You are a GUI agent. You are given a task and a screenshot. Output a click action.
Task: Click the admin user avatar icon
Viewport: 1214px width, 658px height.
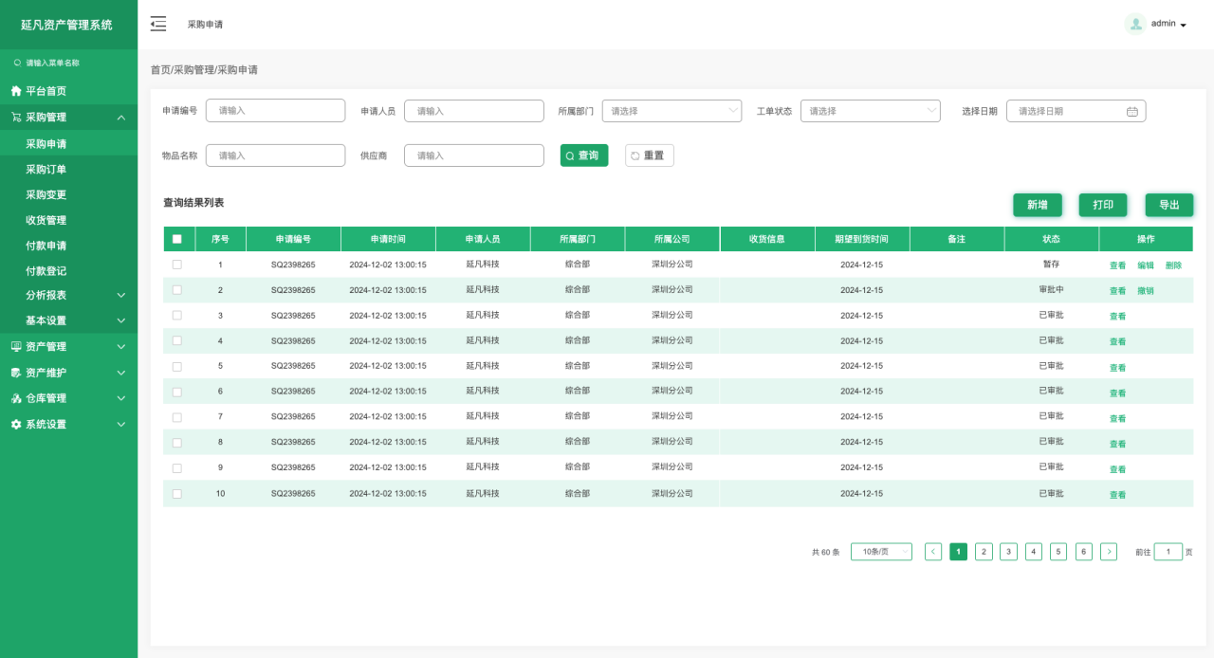(x=1135, y=24)
